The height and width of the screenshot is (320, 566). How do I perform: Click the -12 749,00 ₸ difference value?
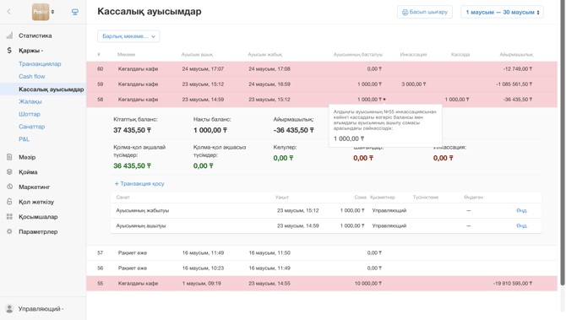click(518, 68)
